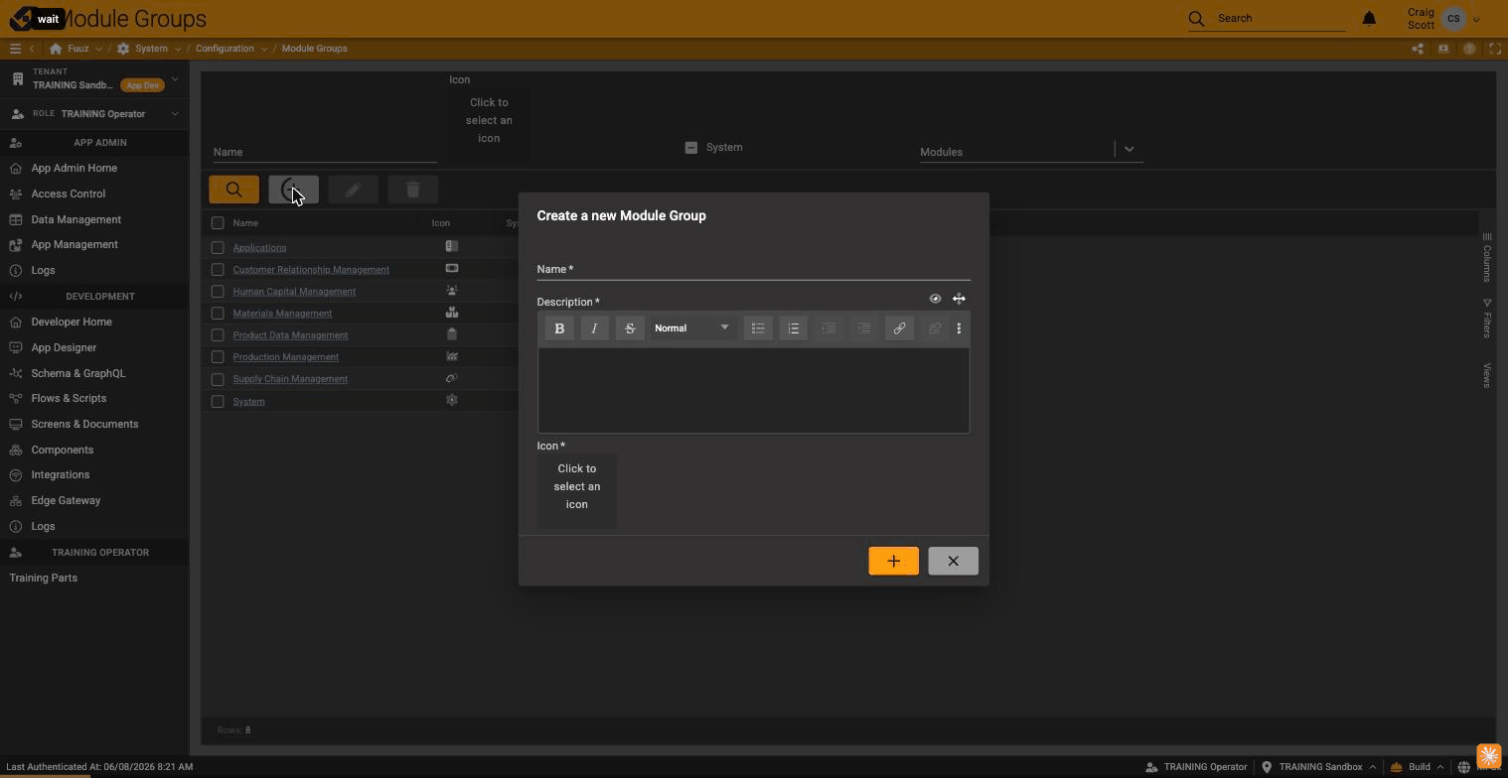Viewport: 1508px width, 778px height.
Task: Focus the Name field in dialog
Action: tap(753, 269)
